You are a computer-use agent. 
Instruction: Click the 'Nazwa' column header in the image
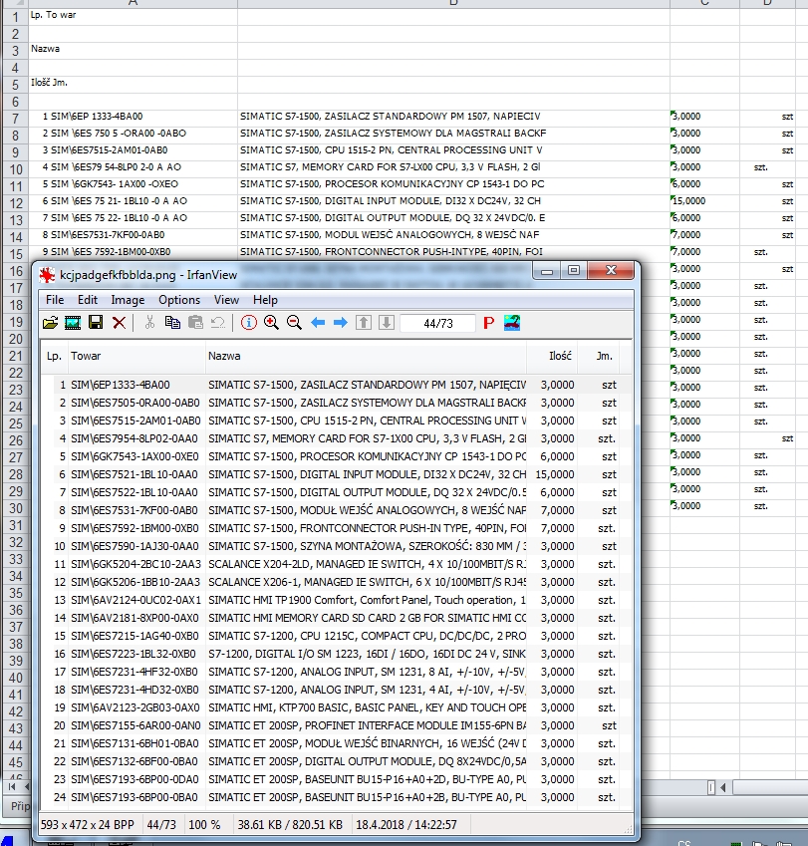[366, 356]
